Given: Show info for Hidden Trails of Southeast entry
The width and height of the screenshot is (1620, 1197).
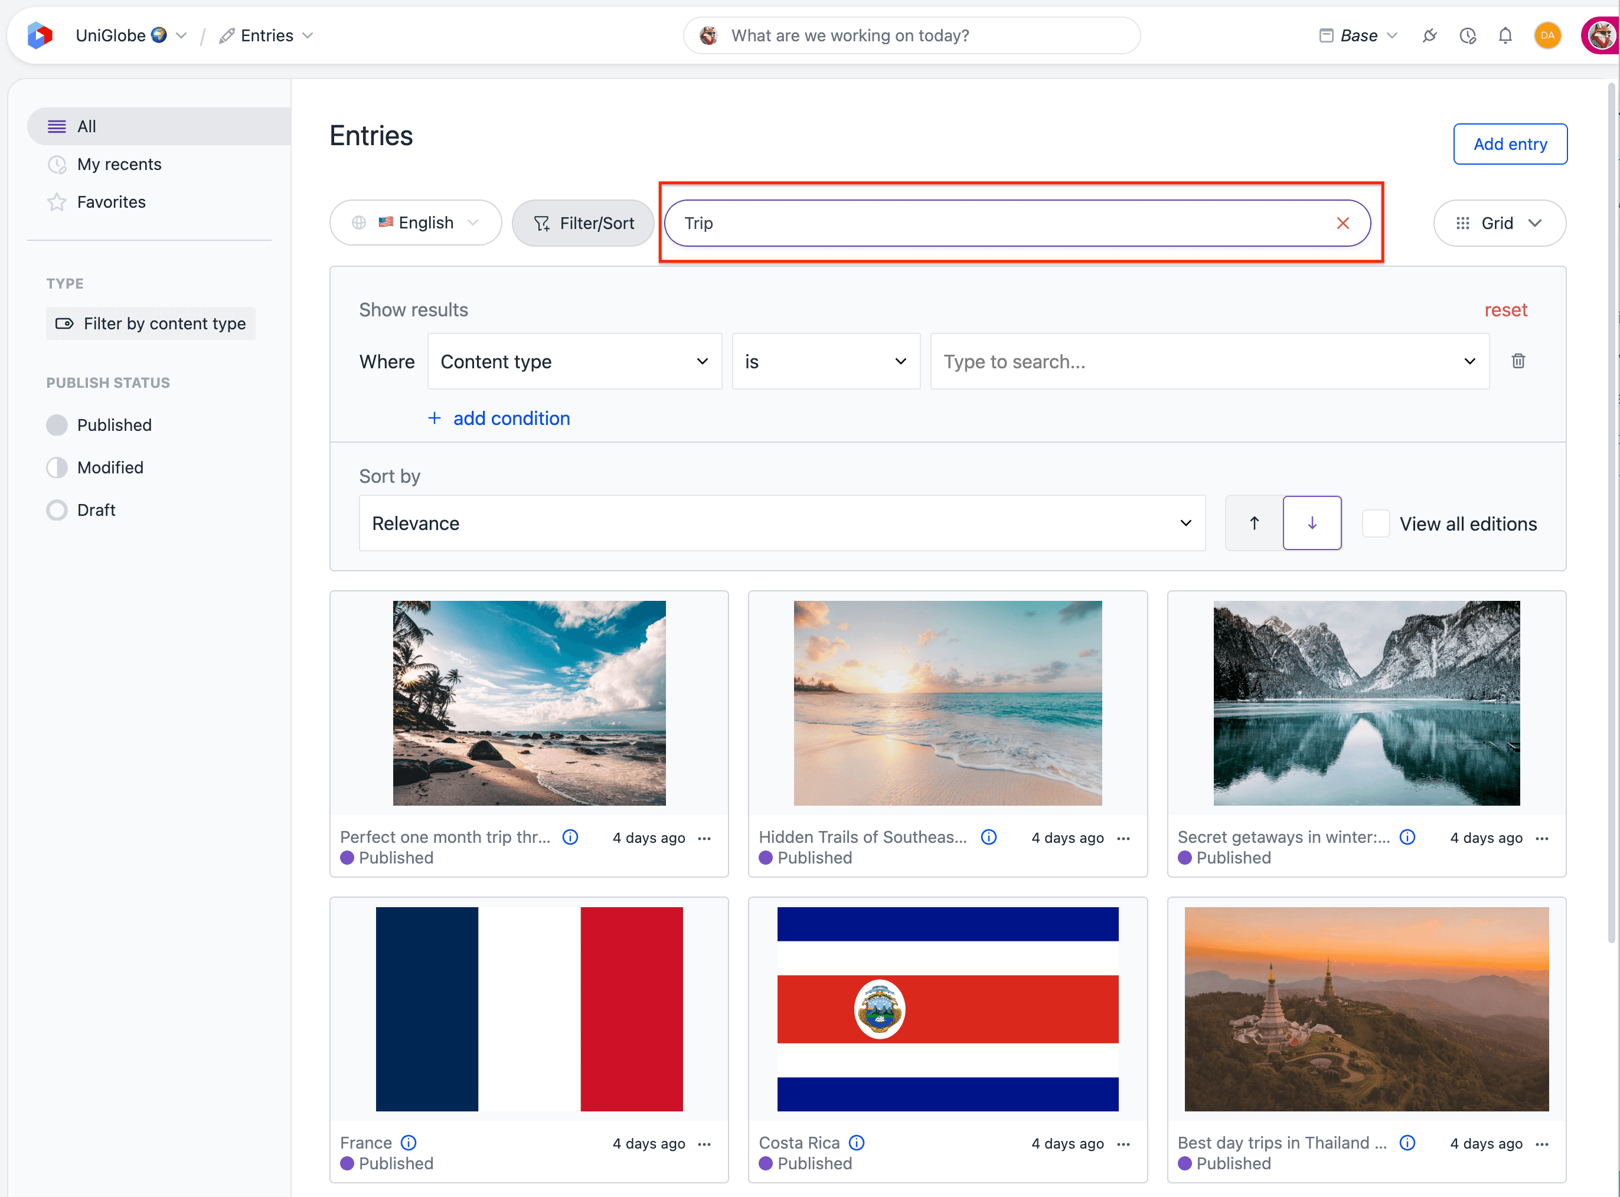Looking at the screenshot, I should click(989, 837).
